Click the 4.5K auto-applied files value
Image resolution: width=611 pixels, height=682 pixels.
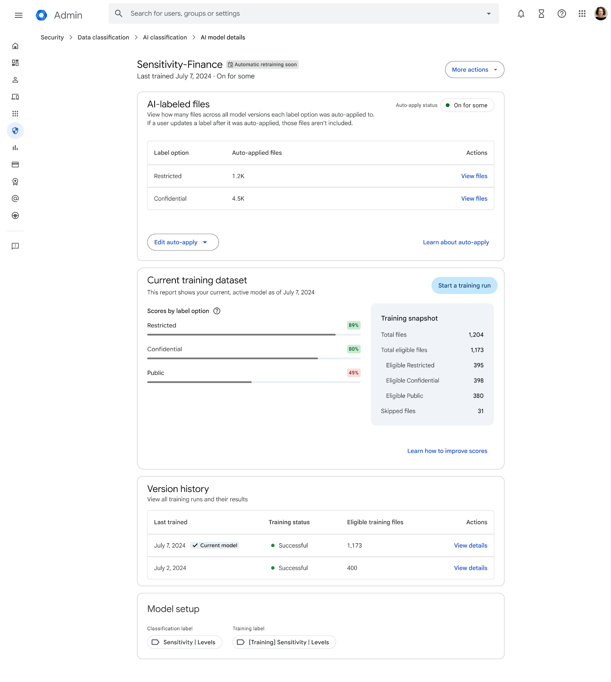(238, 199)
